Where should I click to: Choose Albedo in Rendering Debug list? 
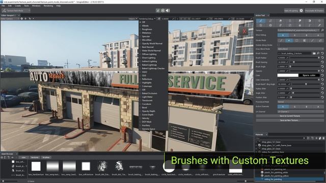pos(145,26)
